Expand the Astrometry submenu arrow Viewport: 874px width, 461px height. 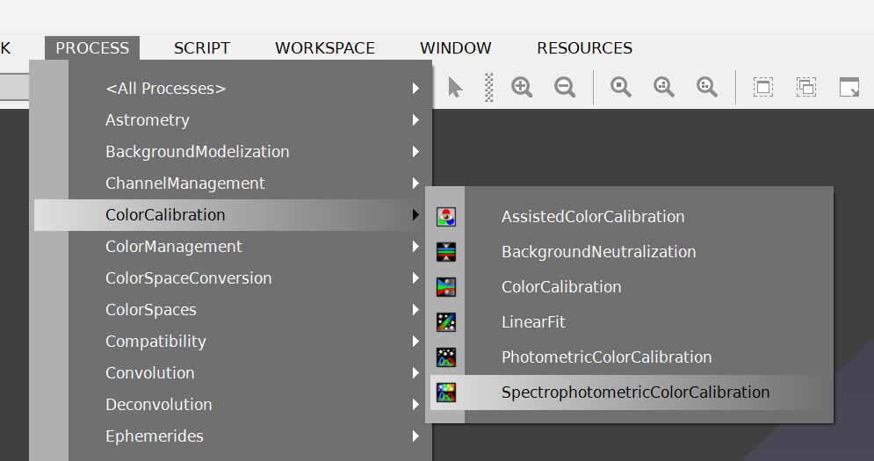(415, 120)
